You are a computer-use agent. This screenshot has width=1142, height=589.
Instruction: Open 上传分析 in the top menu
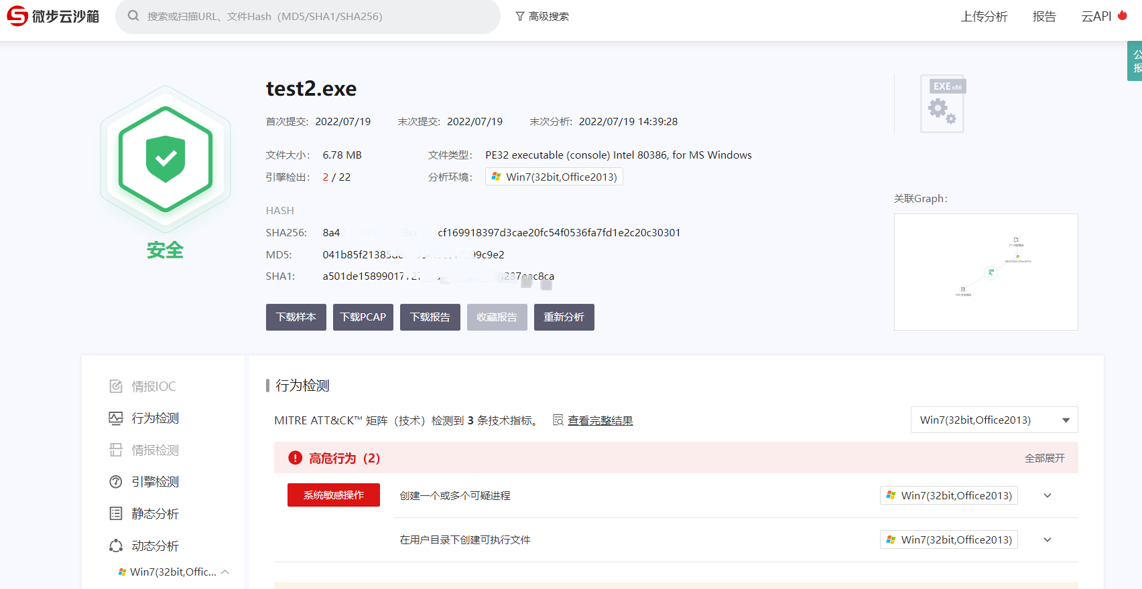tap(983, 17)
